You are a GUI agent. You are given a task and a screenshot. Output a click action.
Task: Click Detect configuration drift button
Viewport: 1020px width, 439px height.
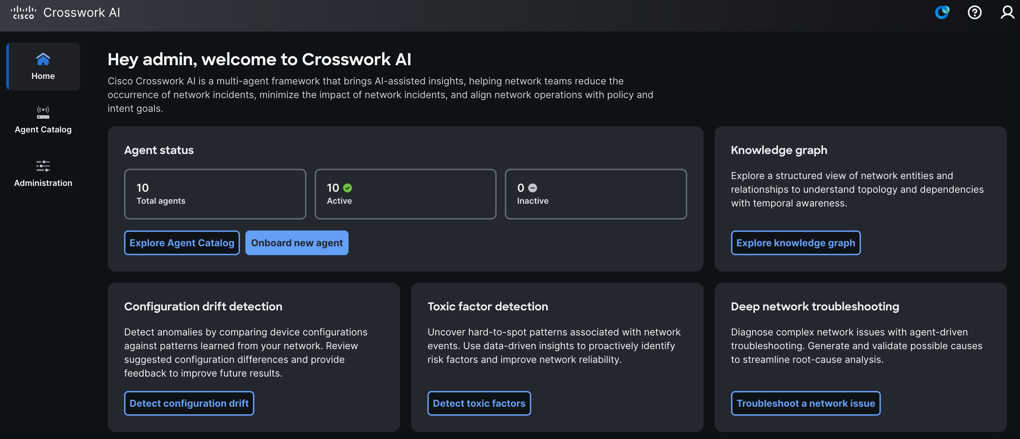(189, 403)
